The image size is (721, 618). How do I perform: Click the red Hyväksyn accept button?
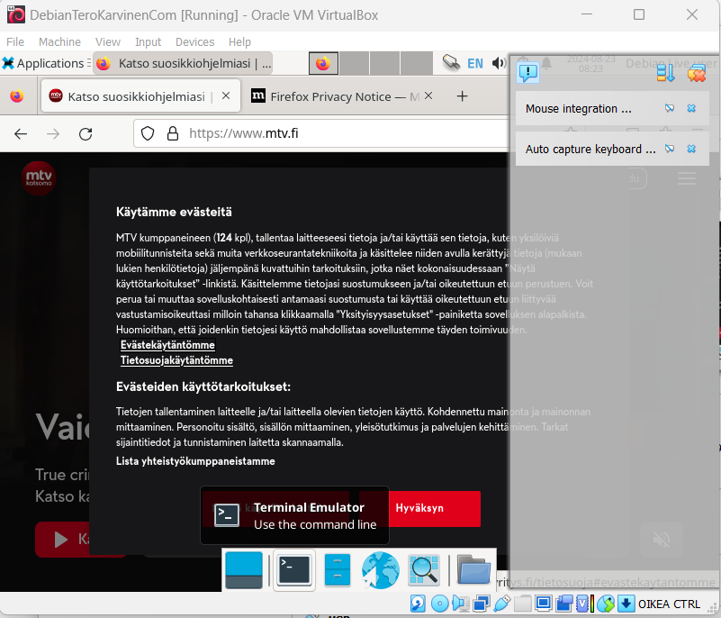point(419,508)
